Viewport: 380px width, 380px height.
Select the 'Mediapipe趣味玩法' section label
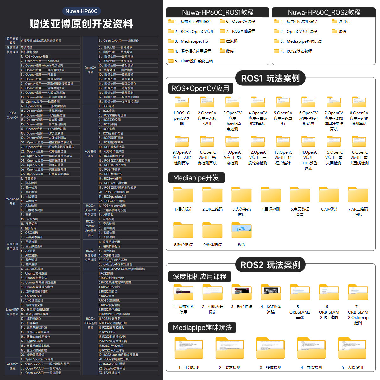coord(202,327)
